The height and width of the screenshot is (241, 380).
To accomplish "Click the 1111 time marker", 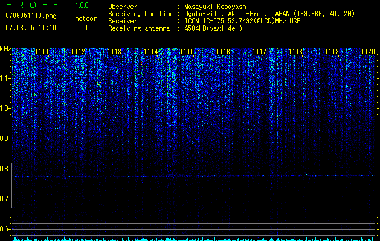I will click(x=42, y=52).
